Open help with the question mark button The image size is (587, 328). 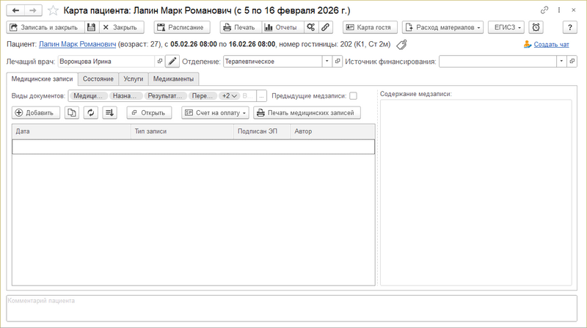click(x=570, y=27)
